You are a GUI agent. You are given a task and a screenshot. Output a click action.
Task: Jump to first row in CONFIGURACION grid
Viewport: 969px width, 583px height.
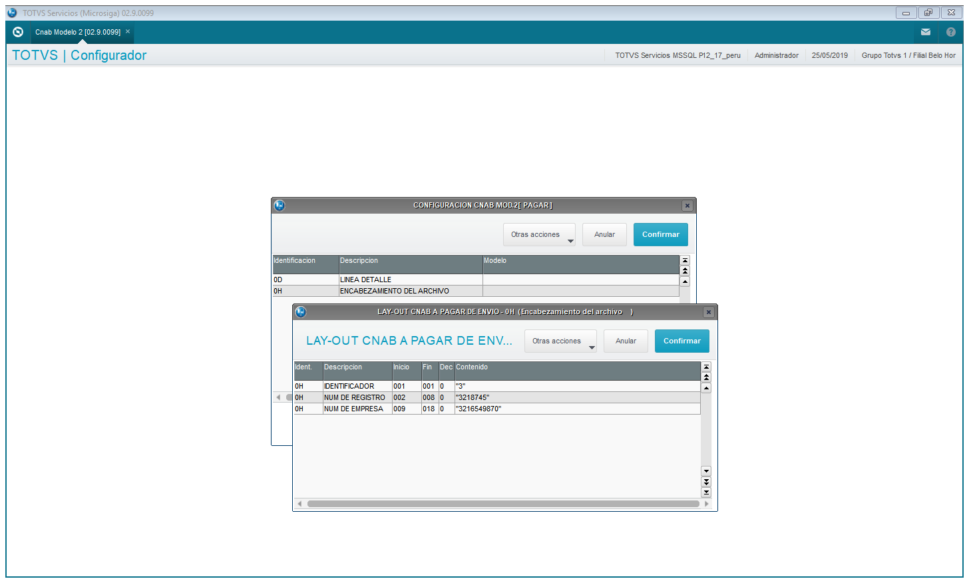(685, 260)
